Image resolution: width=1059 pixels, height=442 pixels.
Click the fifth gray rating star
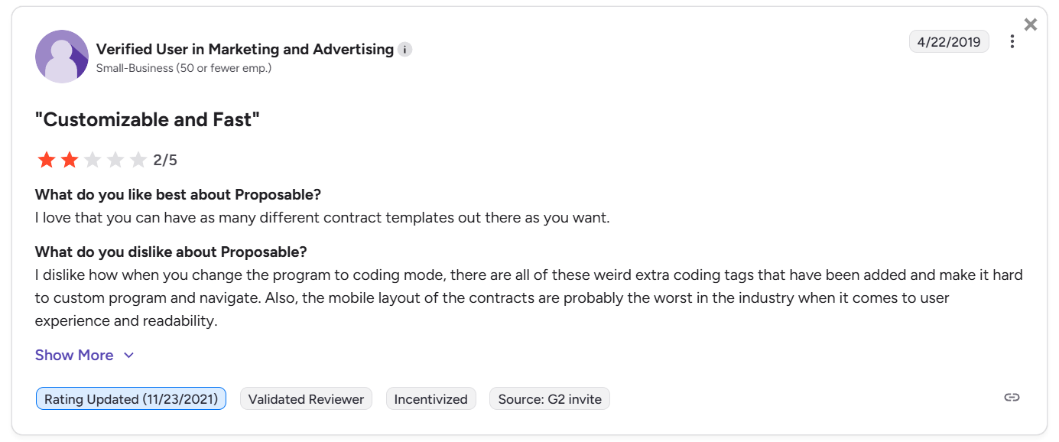click(138, 160)
